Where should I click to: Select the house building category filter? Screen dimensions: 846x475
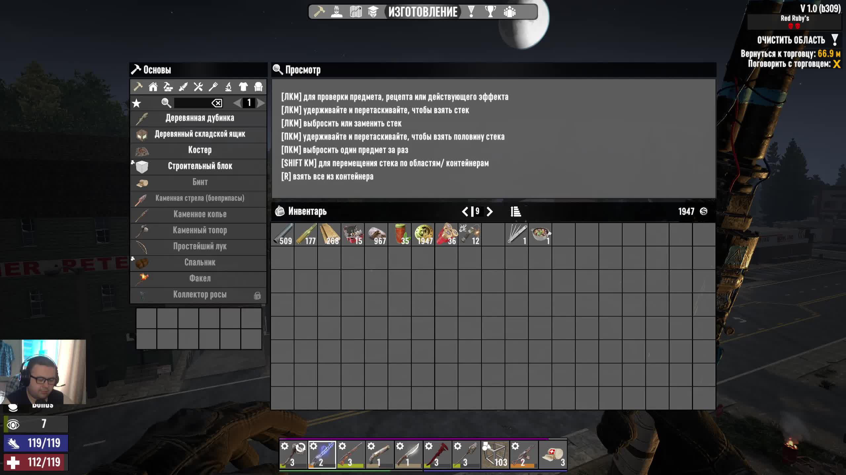point(153,87)
